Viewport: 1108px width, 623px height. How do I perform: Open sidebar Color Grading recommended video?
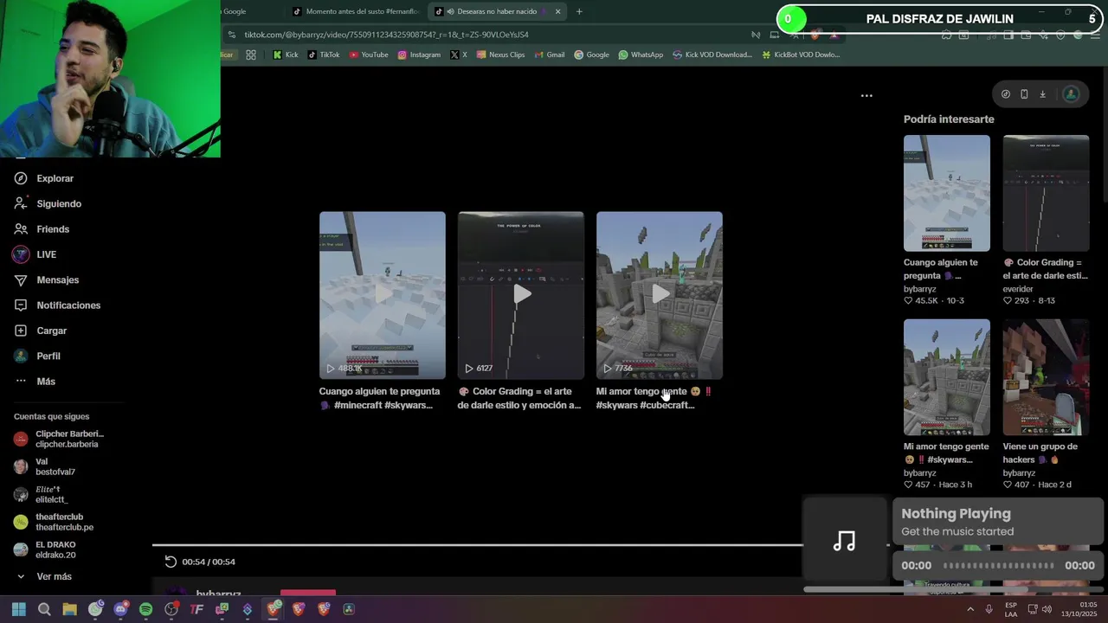tap(1046, 193)
